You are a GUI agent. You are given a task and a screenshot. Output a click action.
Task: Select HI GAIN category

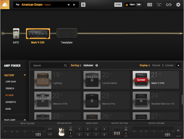click(x=9, y=95)
